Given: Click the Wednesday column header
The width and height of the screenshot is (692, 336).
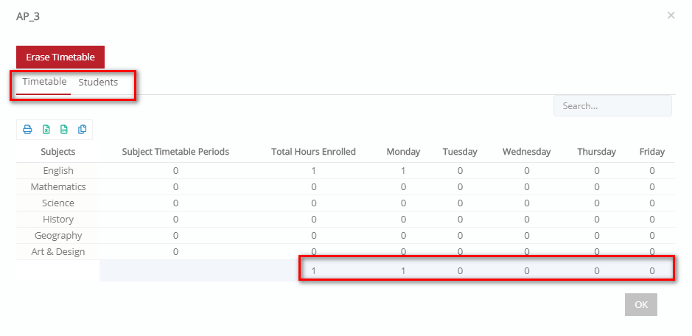Looking at the screenshot, I should click(526, 152).
